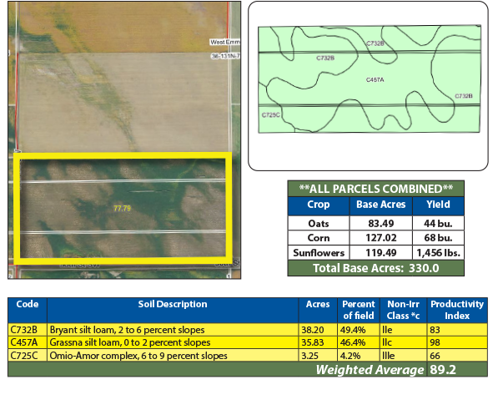
Task: Select the Corn base acres value 127.02
Action: (x=381, y=238)
